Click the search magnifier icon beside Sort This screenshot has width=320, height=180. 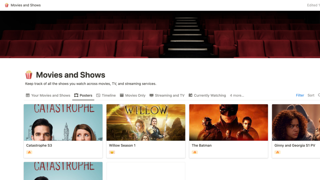pos(319,95)
